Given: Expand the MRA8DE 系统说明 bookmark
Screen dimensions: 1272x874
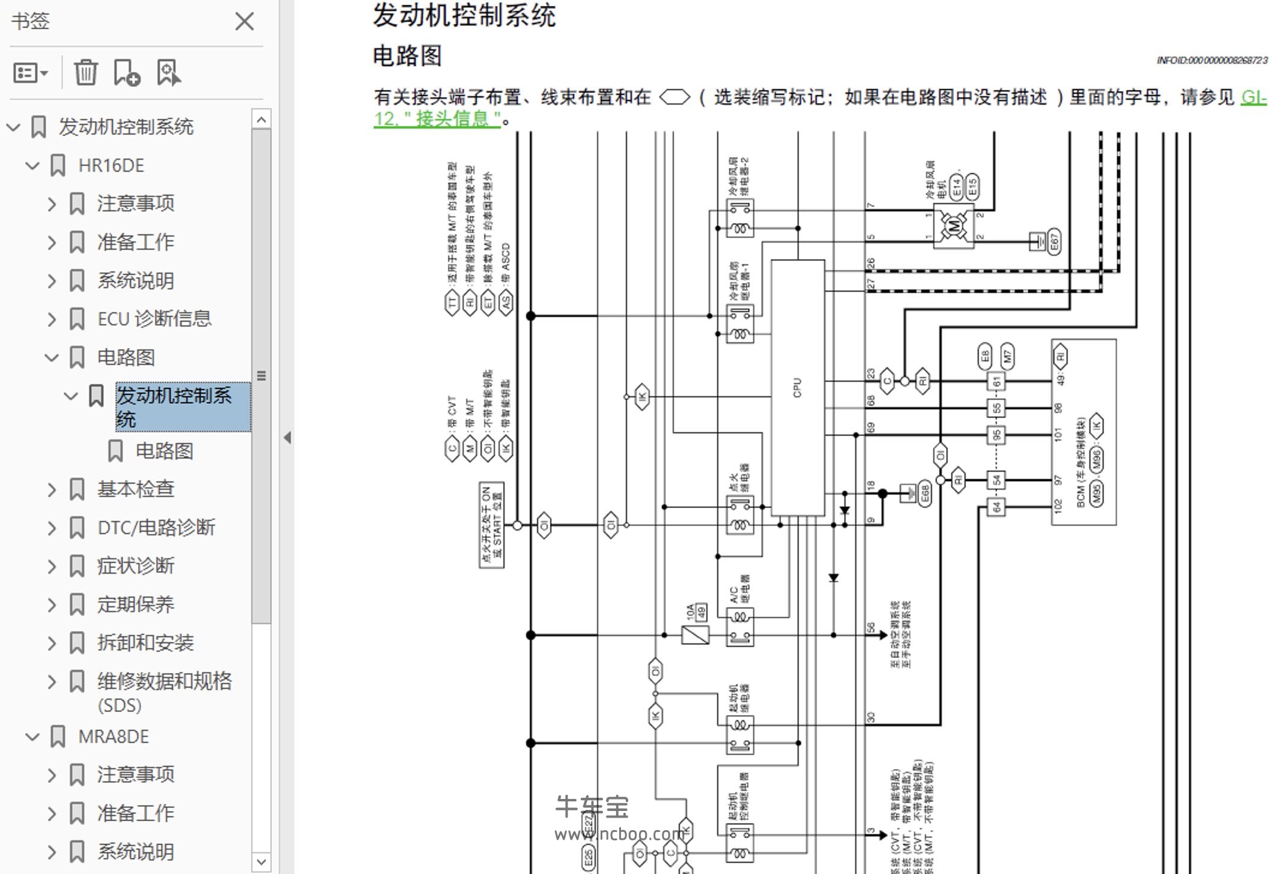Looking at the screenshot, I should pos(52,852).
